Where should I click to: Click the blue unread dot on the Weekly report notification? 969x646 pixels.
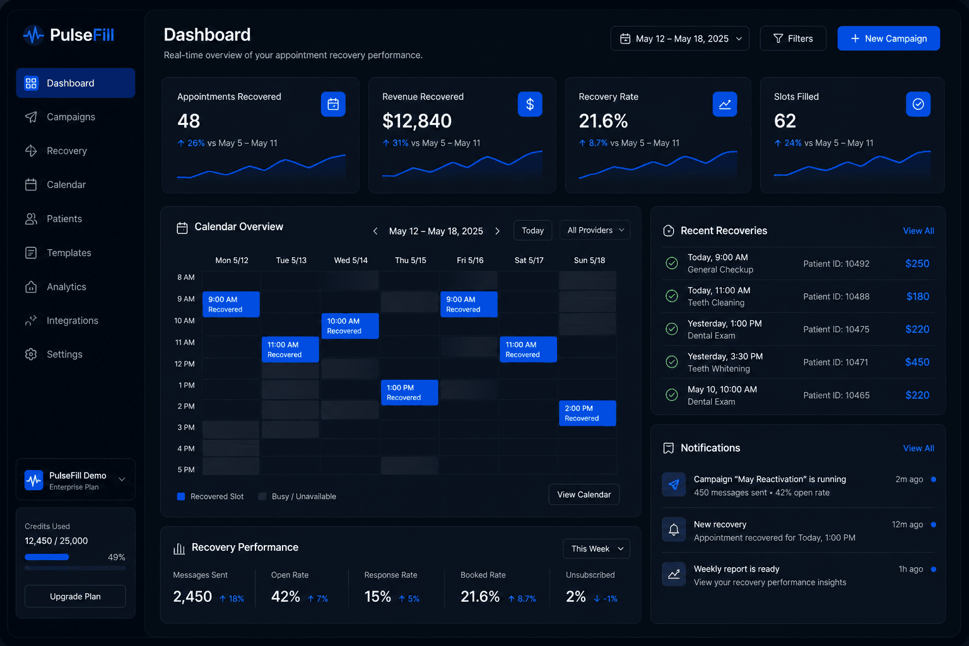coord(933,569)
